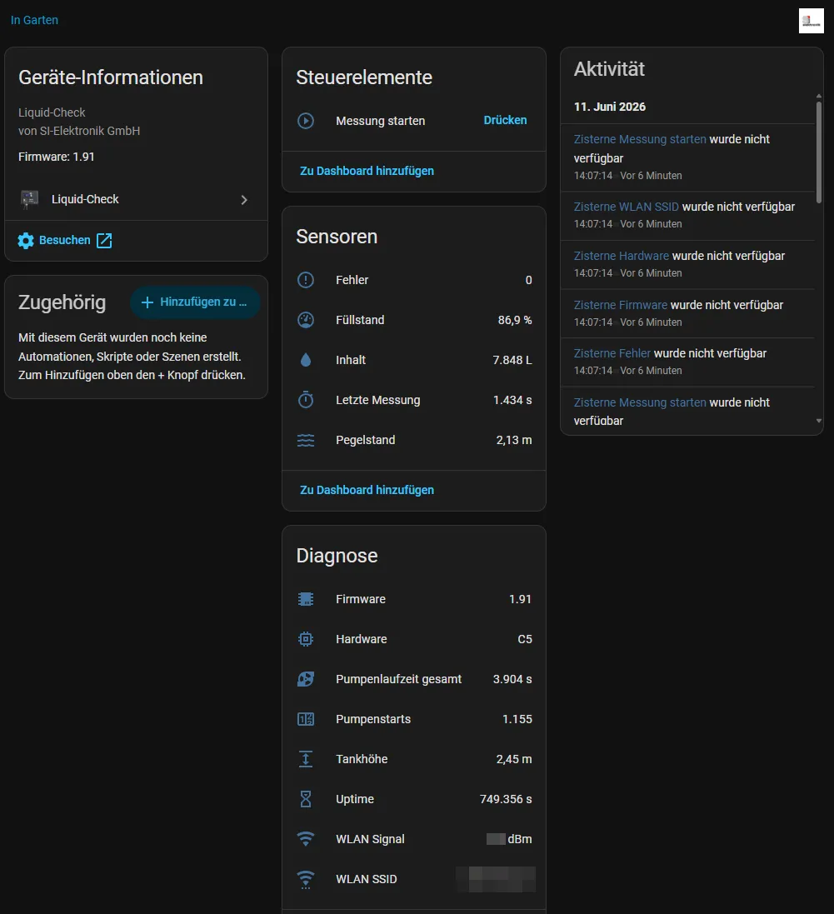Click the external link icon after Besuchen
834x914 pixels.
click(x=104, y=240)
